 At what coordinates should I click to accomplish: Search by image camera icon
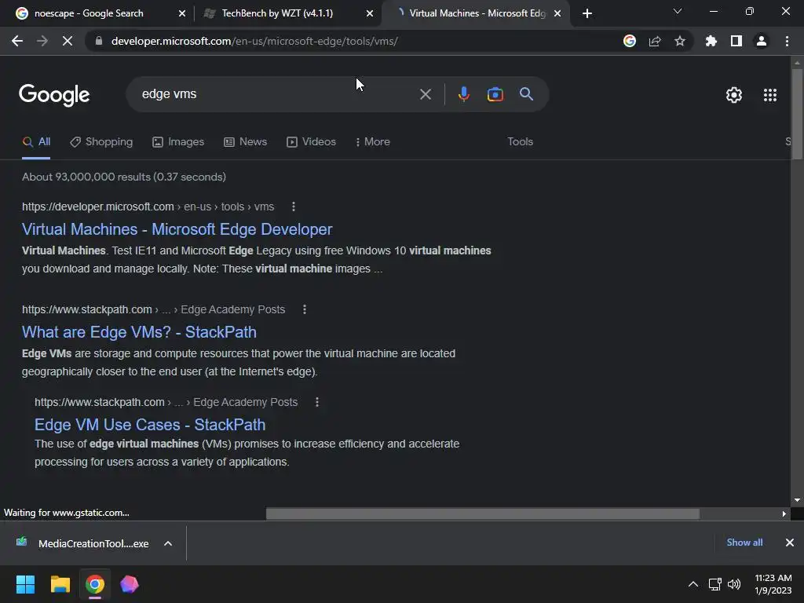[495, 94]
